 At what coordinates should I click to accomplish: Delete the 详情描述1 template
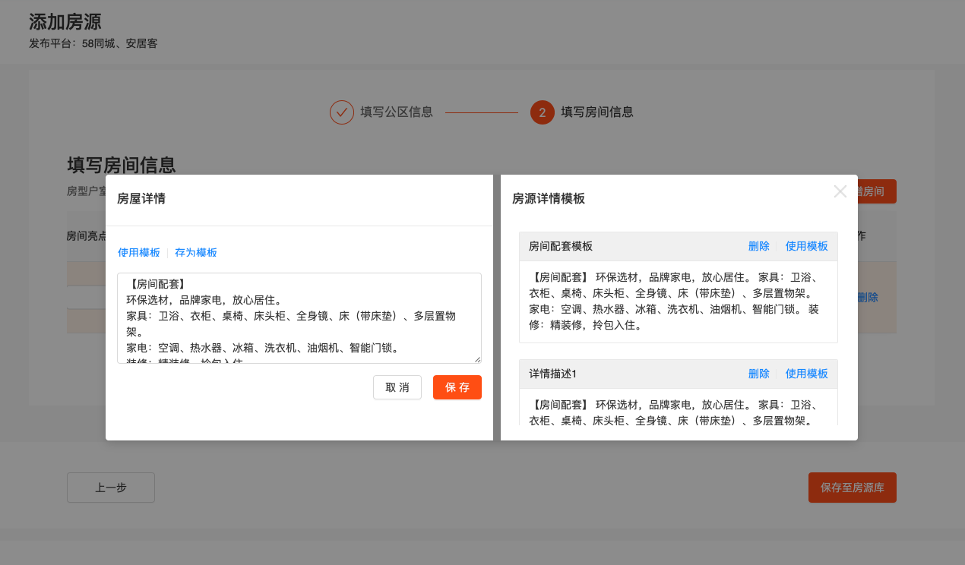pos(758,374)
